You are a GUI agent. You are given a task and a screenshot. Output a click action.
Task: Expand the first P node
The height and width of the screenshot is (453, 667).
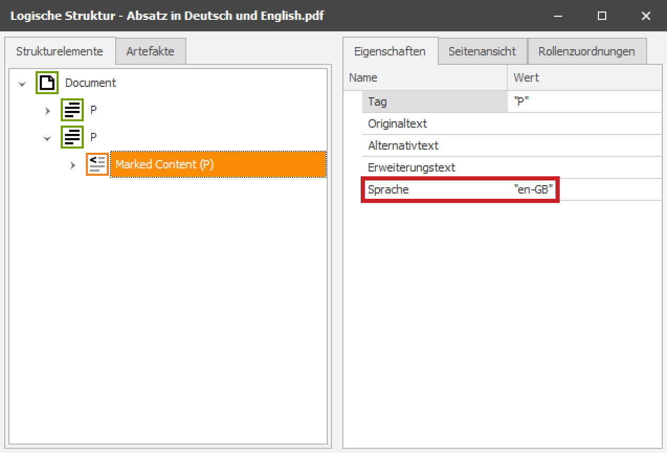[47, 110]
